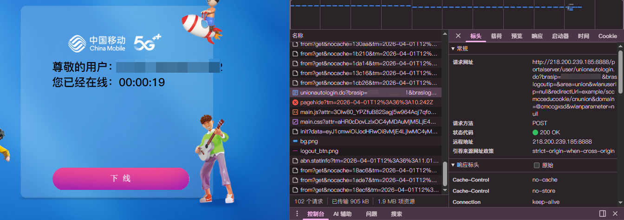Click the stylesheet icon of main.css

tap(295, 122)
